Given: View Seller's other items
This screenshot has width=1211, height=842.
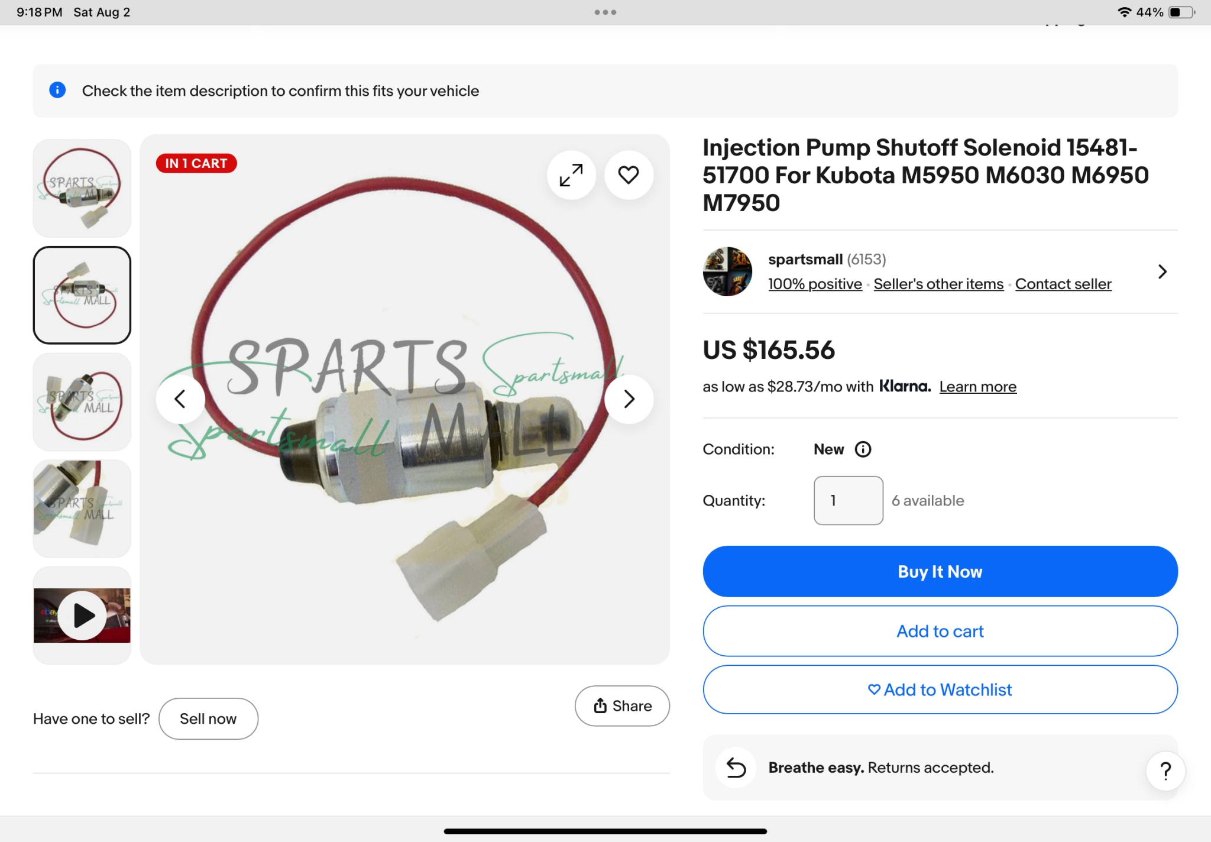Looking at the screenshot, I should [938, 284].
